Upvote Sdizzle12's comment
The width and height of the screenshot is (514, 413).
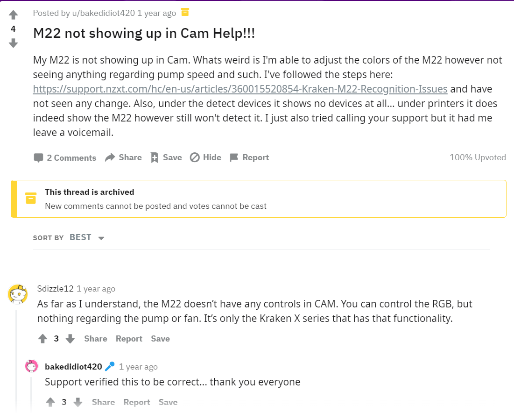click(x=42, y=339)
